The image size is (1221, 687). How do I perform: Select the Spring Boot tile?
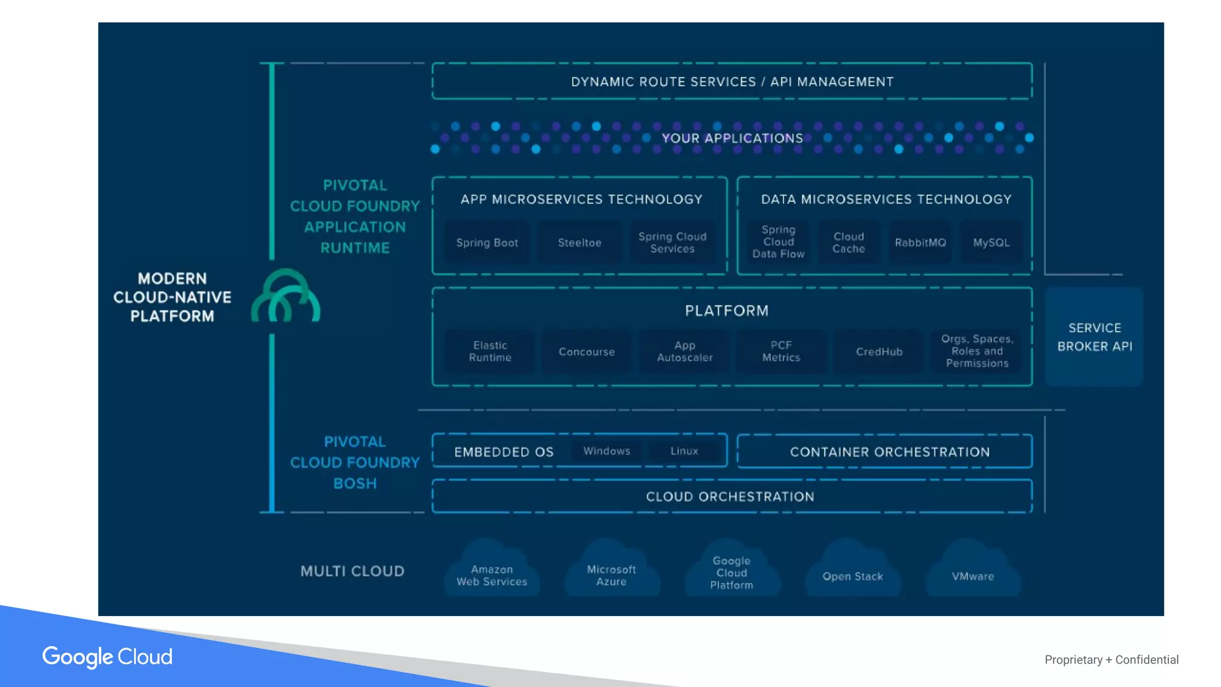pos(487,243)
